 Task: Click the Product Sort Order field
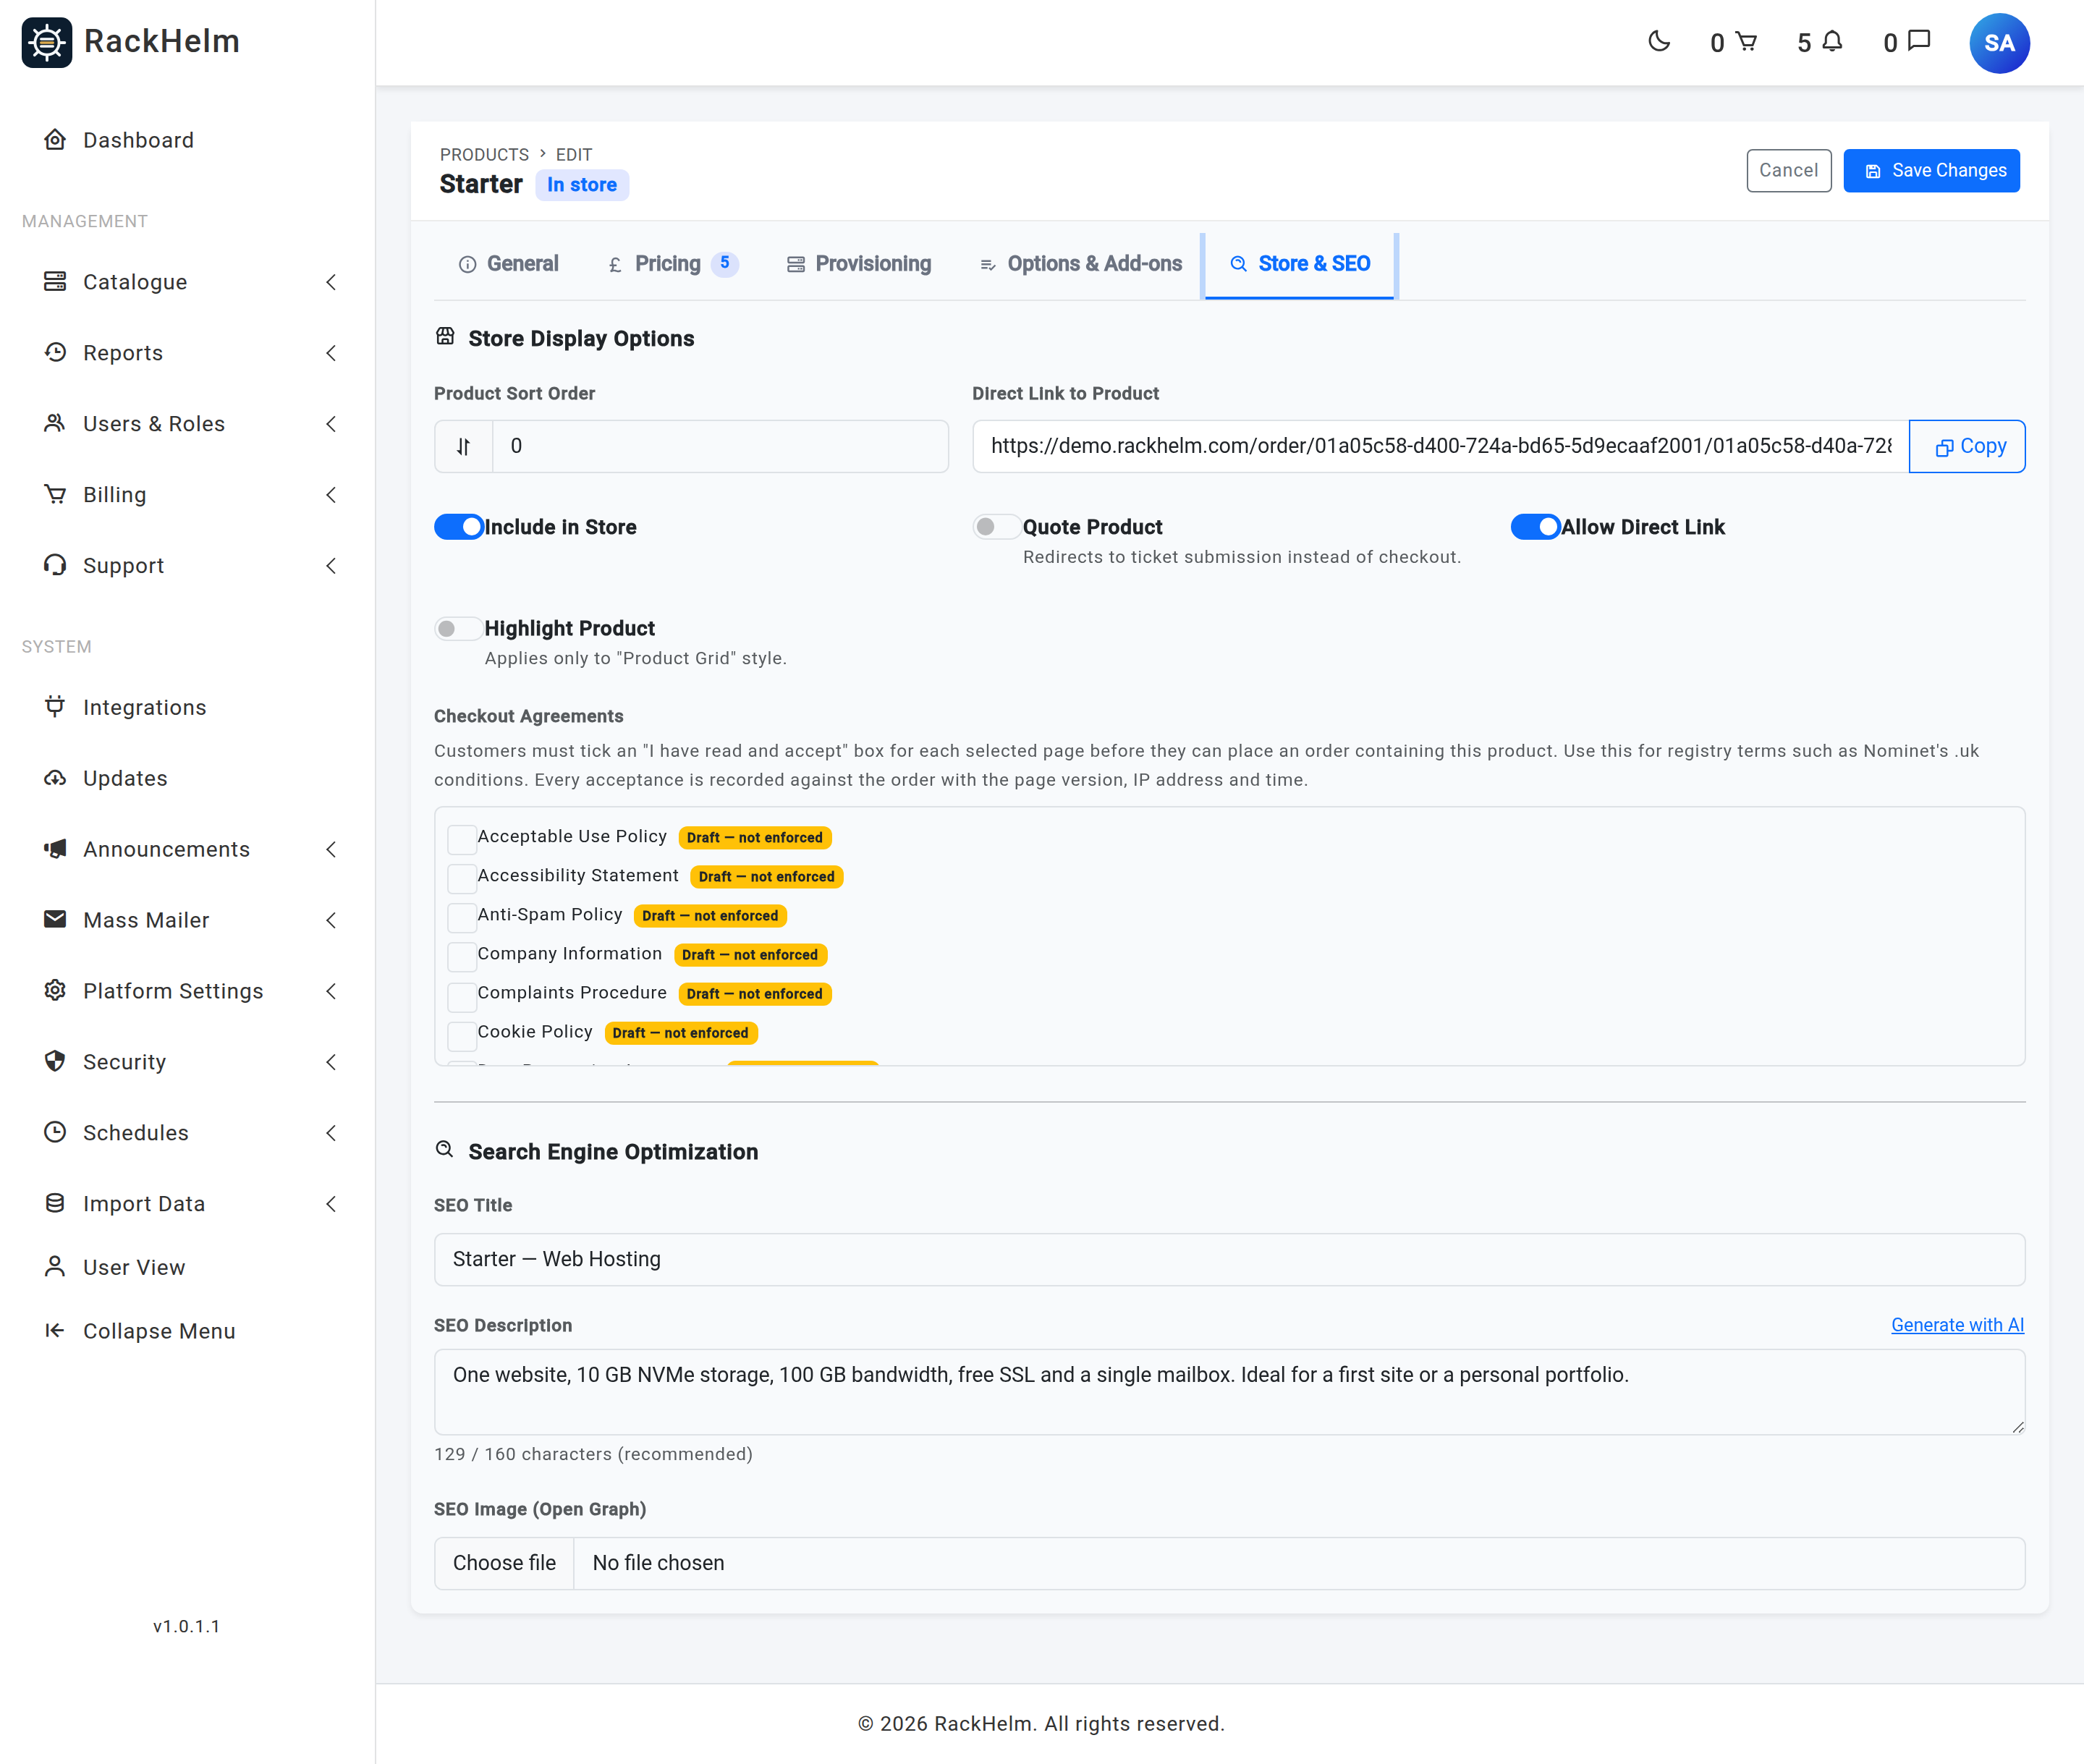720,446
